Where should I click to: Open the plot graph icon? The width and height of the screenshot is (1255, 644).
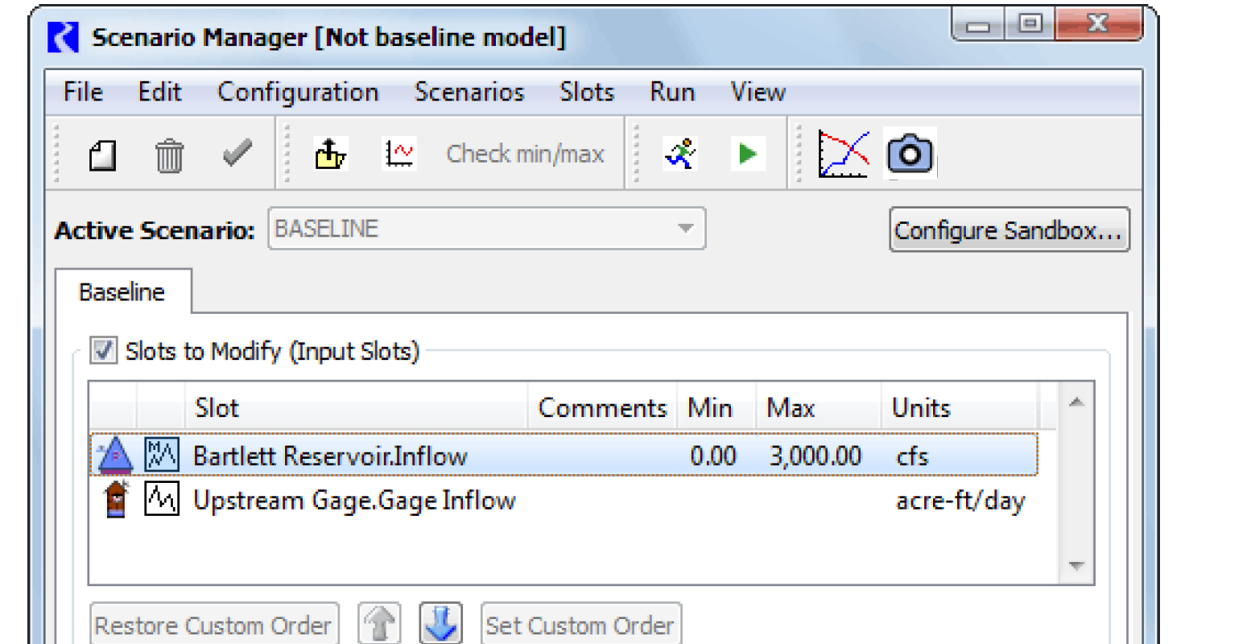pos(843,154)
